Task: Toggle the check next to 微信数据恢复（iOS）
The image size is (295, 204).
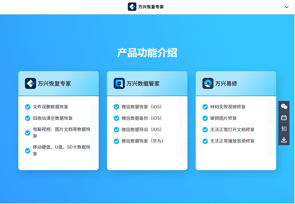Action: [x=116, y=106]
